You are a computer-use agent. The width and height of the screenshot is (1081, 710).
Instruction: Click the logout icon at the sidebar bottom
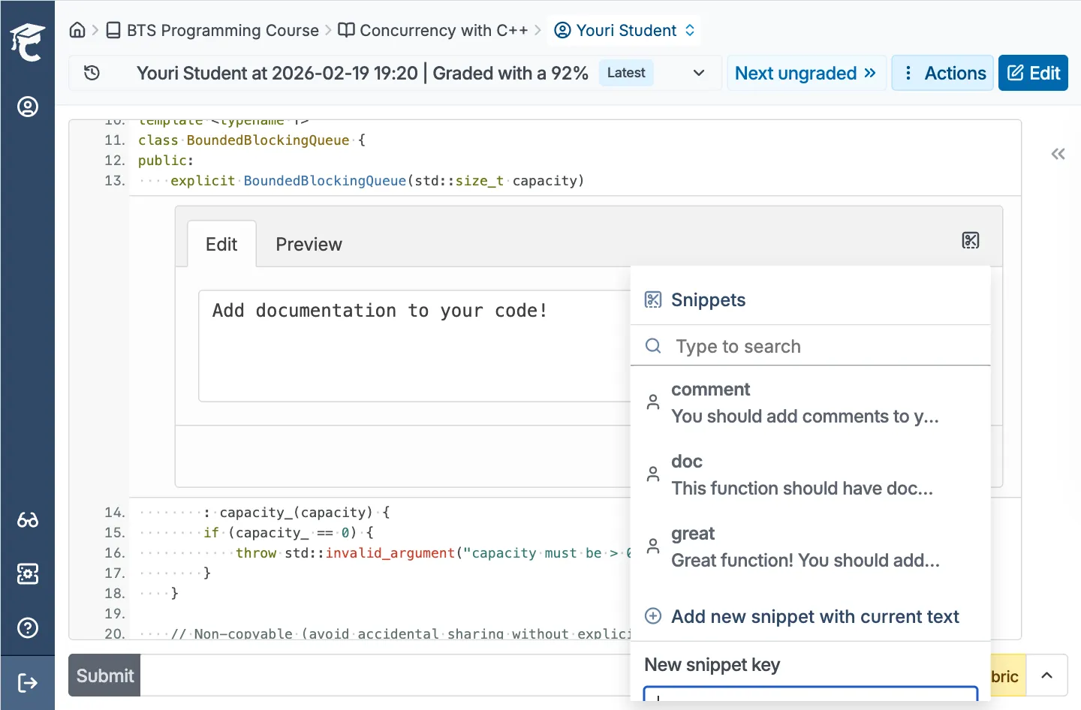pyautogui.click(x=28, y=683)
